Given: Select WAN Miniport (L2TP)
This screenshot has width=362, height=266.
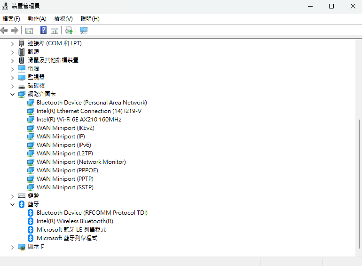Looking at the screenshot, I should 65,153.
